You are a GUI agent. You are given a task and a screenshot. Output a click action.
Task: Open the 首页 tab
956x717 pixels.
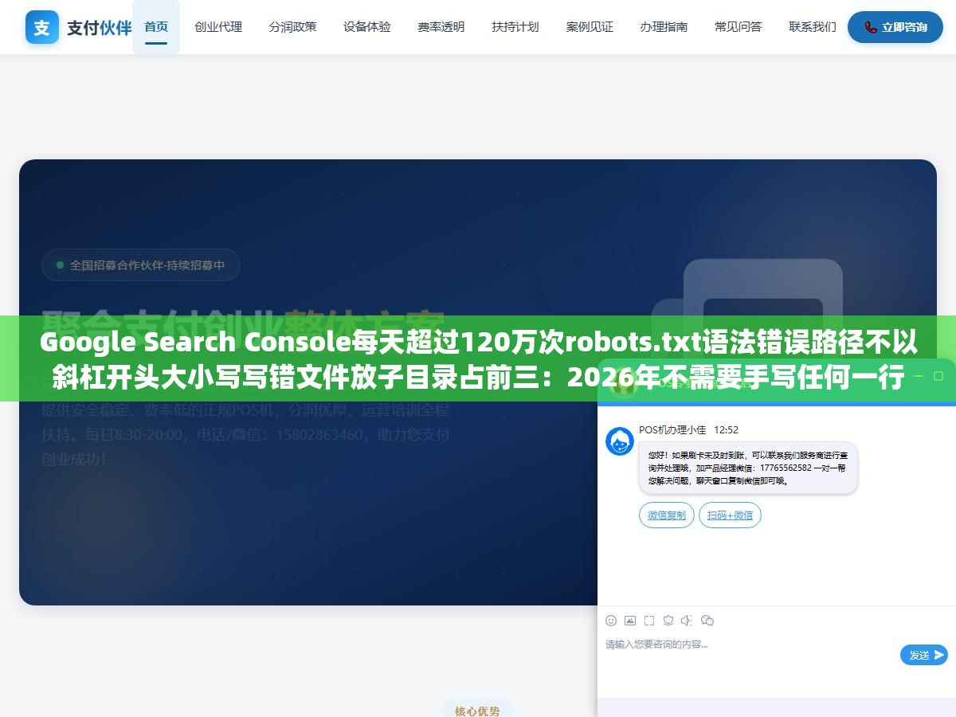coord(156,27)
